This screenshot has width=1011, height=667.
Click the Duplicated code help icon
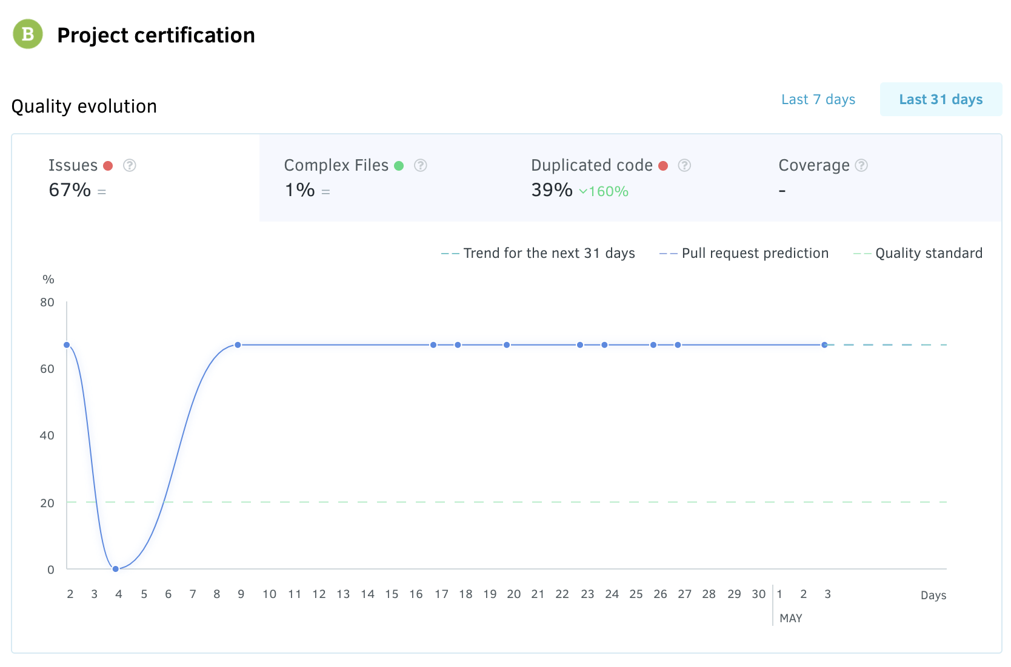pos(684,165)
